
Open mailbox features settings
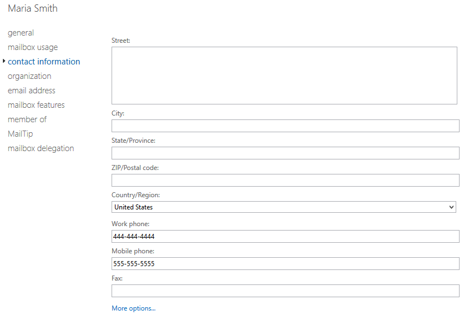point(36,105)
